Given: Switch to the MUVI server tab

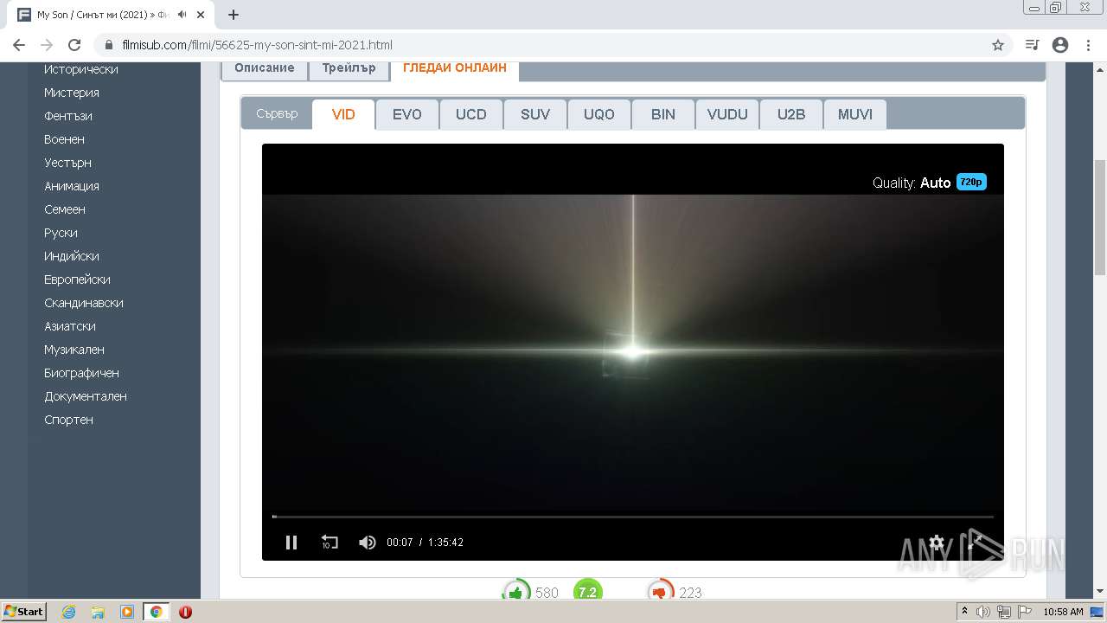Looking at the screenshot, I should [x=855, y=114].
